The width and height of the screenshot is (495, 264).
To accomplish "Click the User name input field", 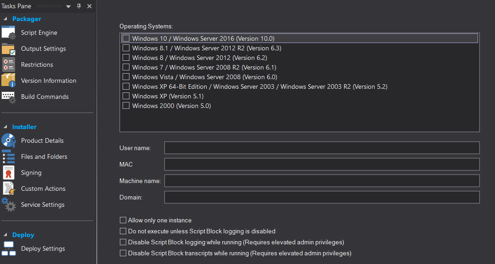I will pyautogui.click(x=322, y=148).
